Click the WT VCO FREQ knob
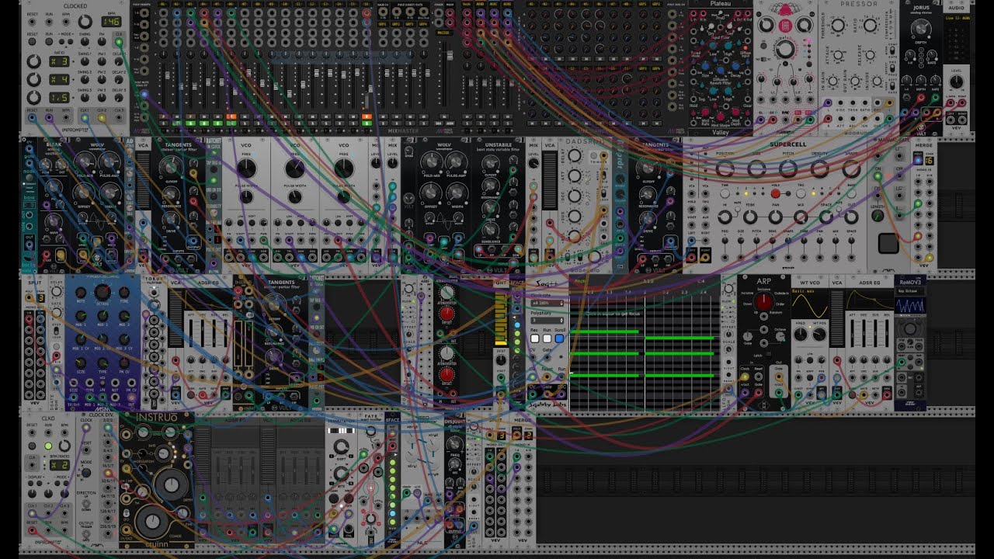This screenshot has height=559, width=994. pos(801,335)
